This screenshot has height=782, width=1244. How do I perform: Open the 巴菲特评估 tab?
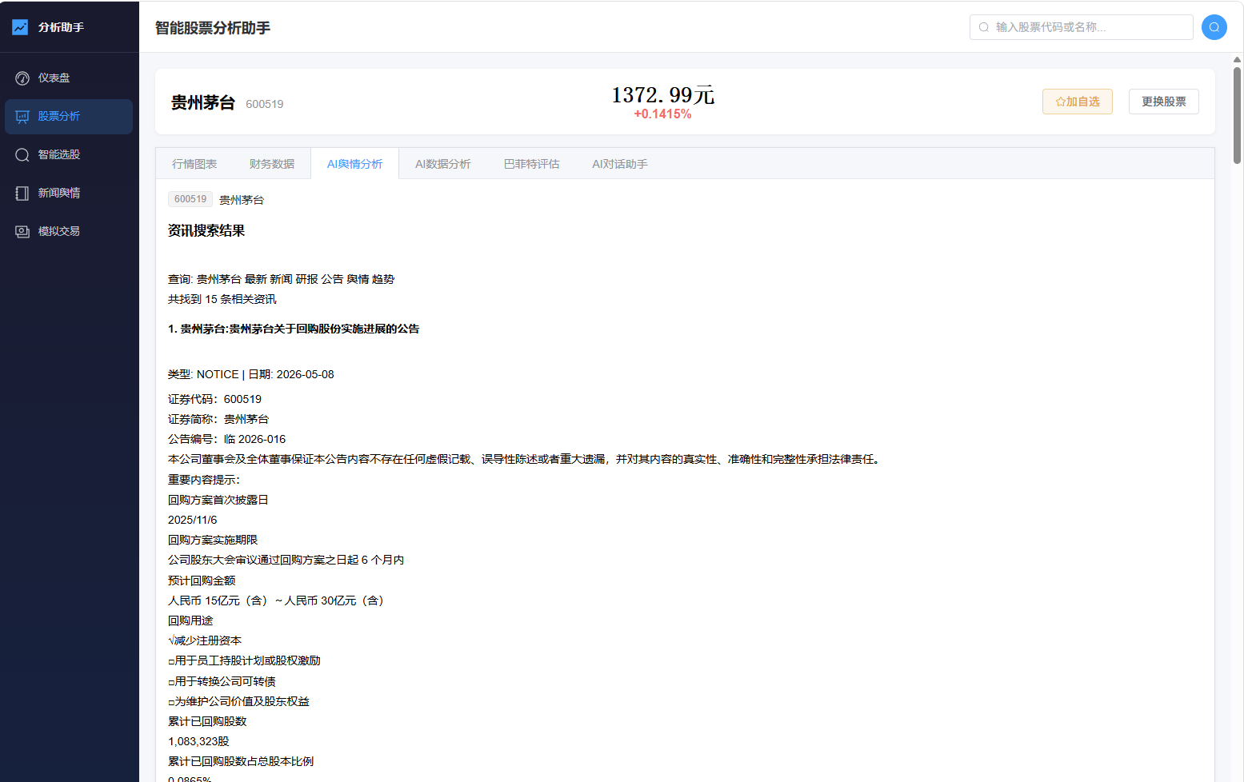(532, 164)
